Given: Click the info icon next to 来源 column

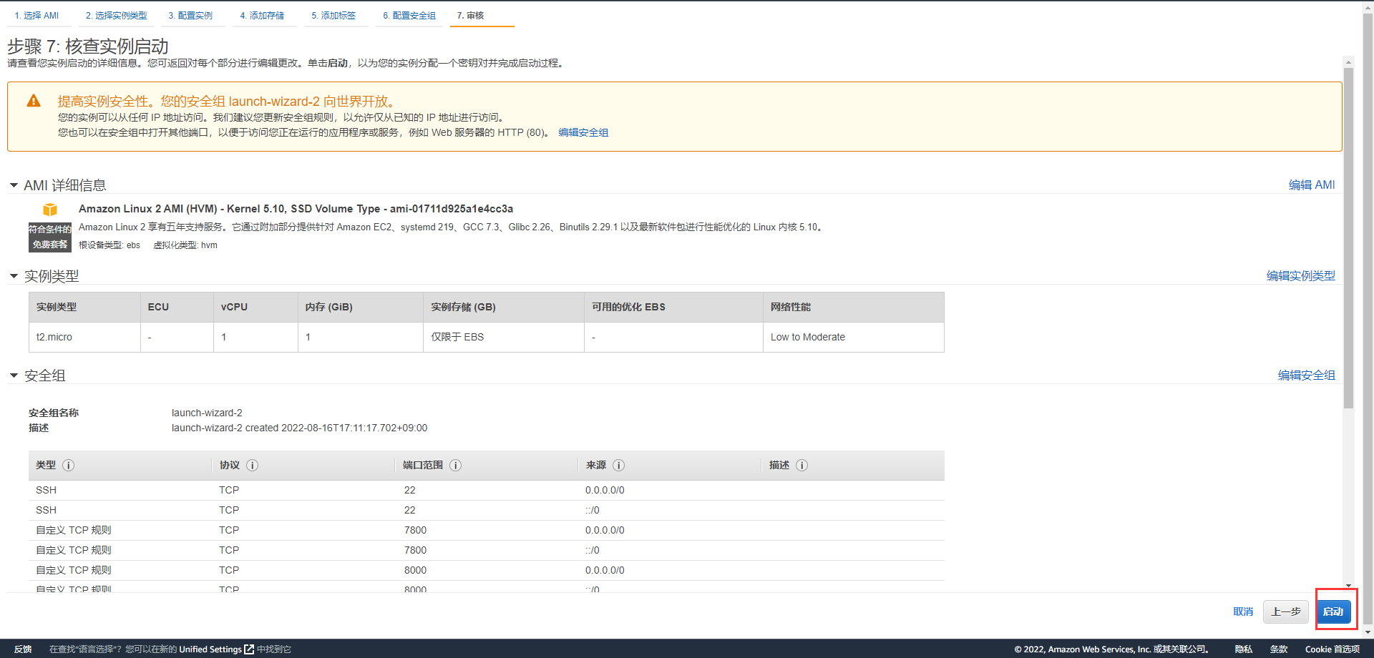Looking at the screenshot, I should (619, 466).
